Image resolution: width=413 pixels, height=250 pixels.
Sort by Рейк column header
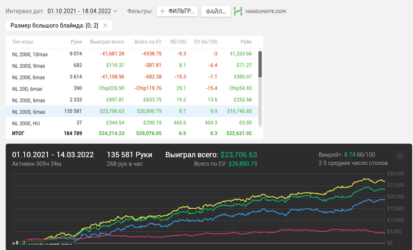246,42
